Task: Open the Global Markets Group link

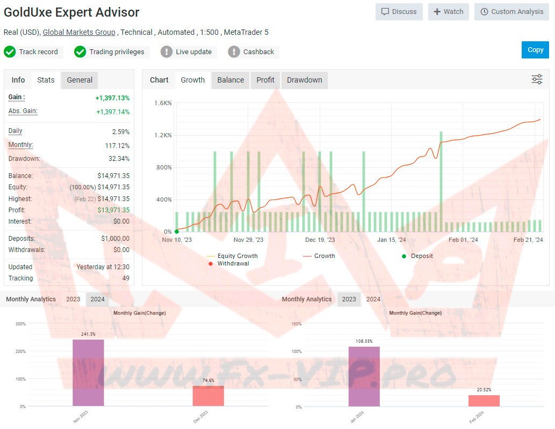Action: coord(79,32)
